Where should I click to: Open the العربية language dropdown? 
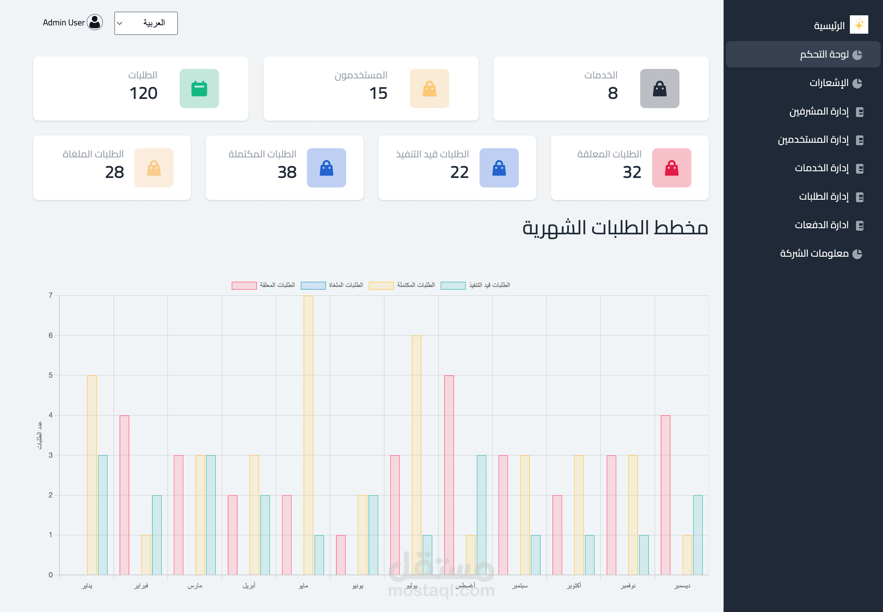[x=146, y=23]
